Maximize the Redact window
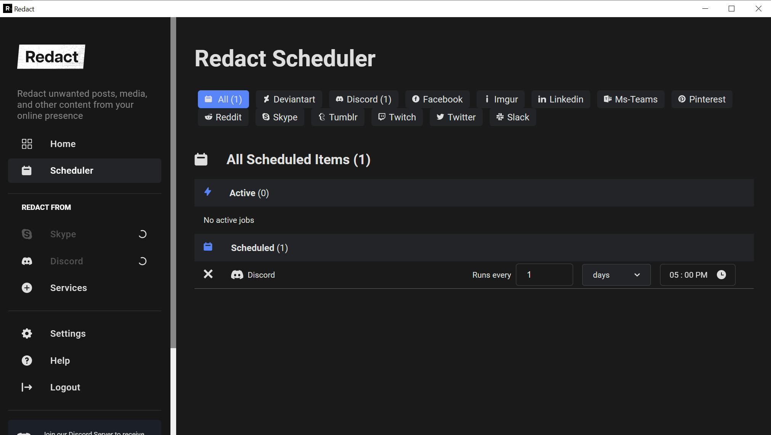 pos(731,9)
